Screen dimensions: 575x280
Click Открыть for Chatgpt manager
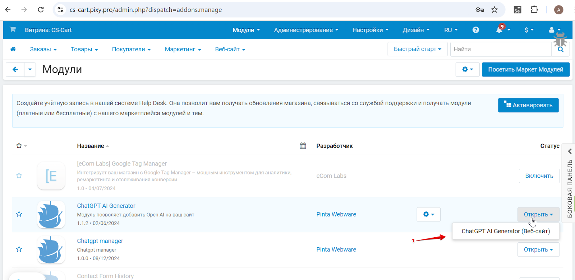coord(538,249)
